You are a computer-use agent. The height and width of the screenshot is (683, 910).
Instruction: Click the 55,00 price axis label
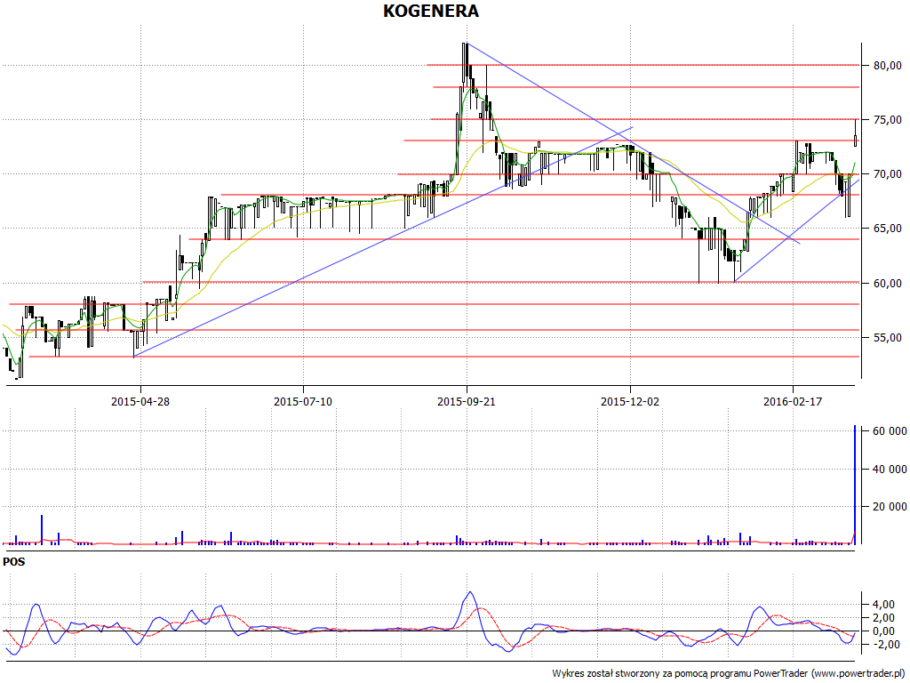click(888, 337)
